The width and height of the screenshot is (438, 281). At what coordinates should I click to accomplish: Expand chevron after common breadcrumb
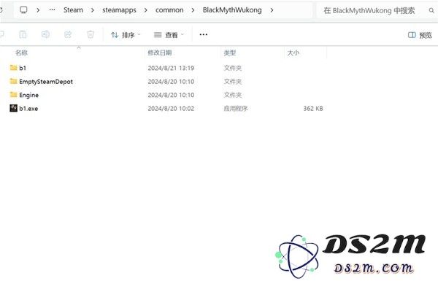coord(193,10)
